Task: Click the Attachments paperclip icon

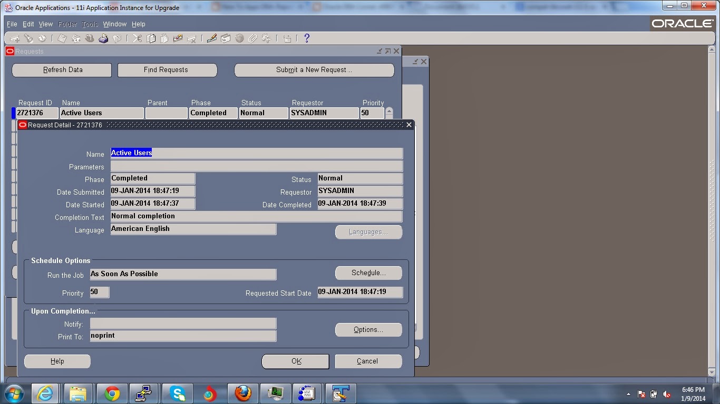Action: (x=254, y=38)
